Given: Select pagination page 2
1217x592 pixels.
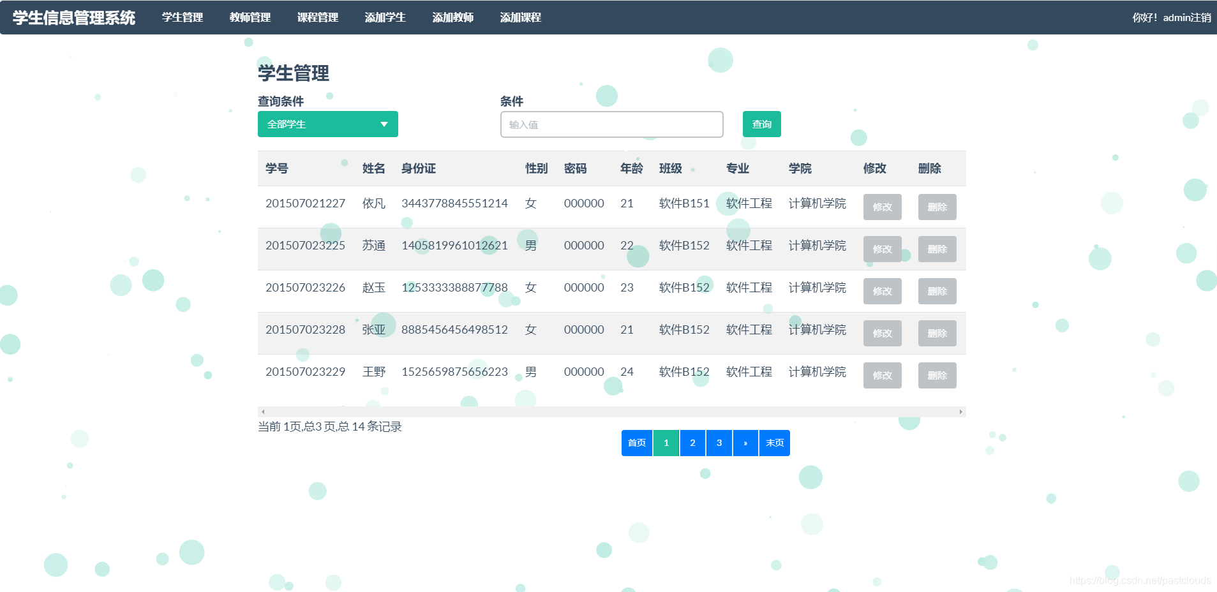Looking at the screenshot, I should click(692, 443).
